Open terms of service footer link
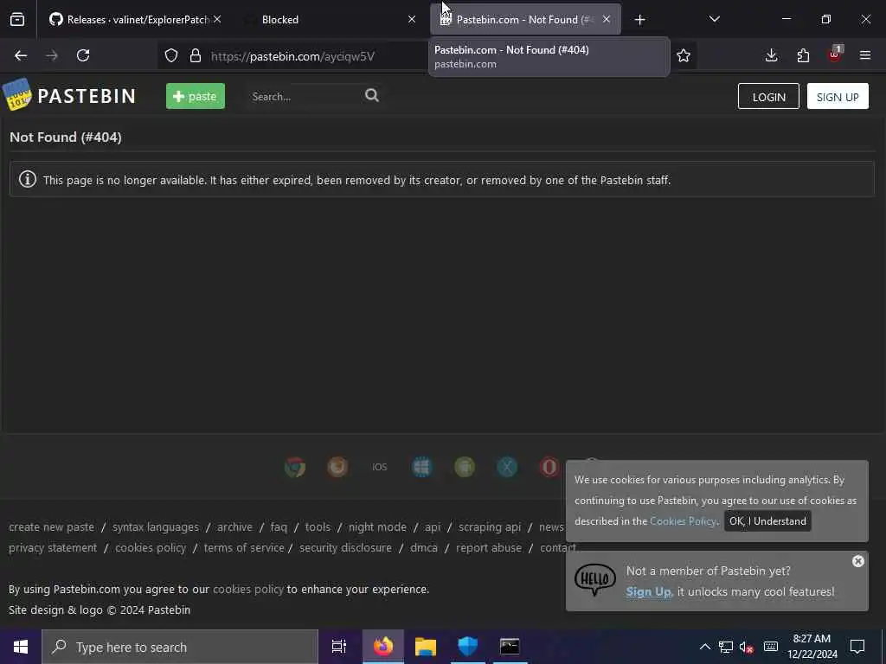This screenshot has width=886, height=664. click(x=244, y=547)
